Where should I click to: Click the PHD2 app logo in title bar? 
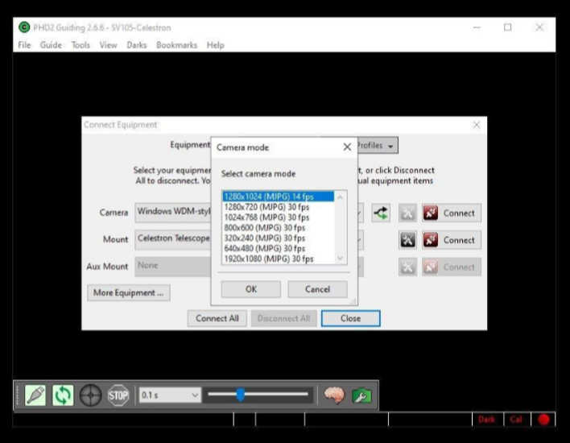click(24, 27)
